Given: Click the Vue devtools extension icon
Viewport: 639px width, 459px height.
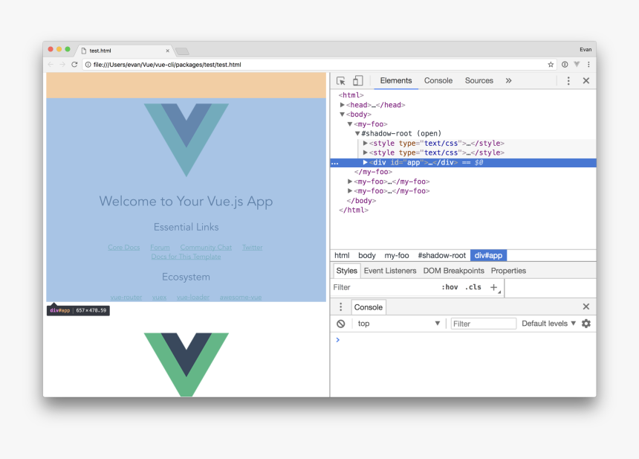Looking at the screenshot, I should tap(577, 64).
